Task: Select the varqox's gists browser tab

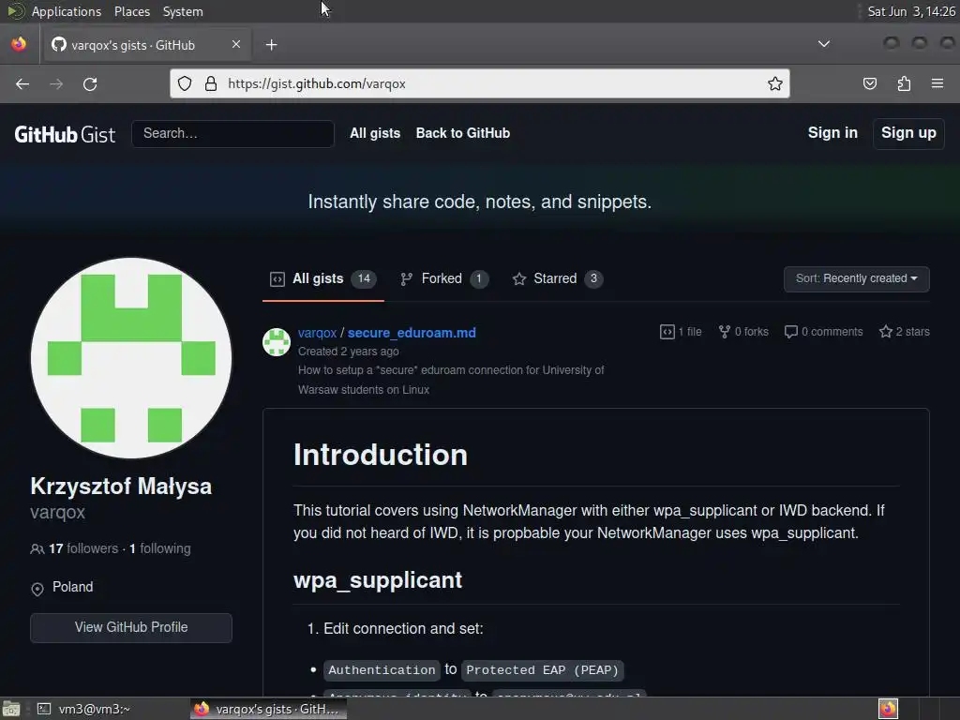Action: pos(145,45)
